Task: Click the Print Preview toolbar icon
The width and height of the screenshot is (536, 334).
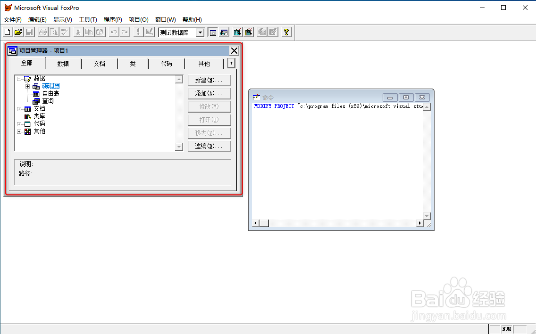Action: pyautogui.click(x=54, y=32)
